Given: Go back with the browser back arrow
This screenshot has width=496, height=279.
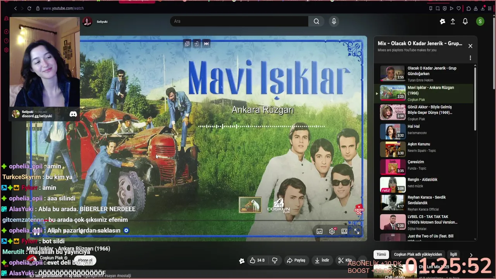Looking at the screenshot, I should (15, 8).
